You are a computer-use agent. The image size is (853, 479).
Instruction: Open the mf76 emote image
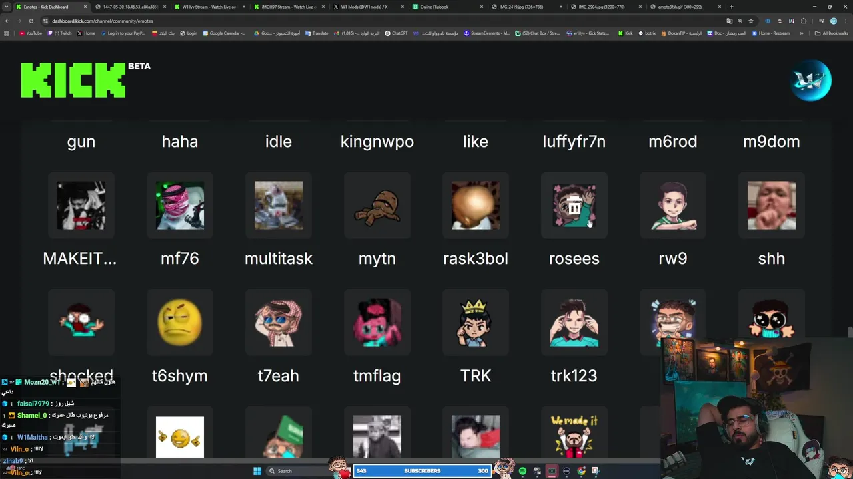(180, 205)
